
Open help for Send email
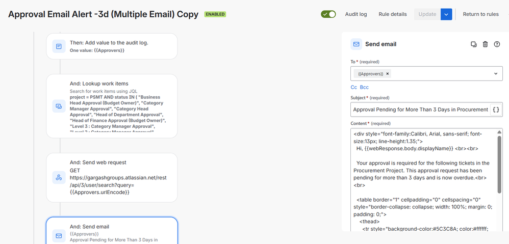pos(497,44)
